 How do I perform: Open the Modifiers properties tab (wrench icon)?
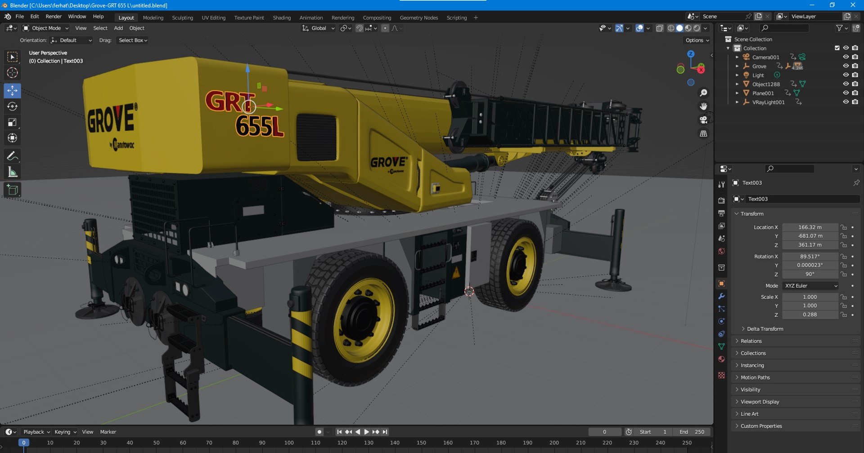[x=721, y=296]
